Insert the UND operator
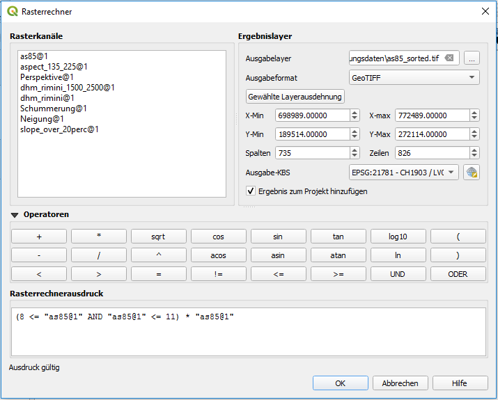 point(398,274)
